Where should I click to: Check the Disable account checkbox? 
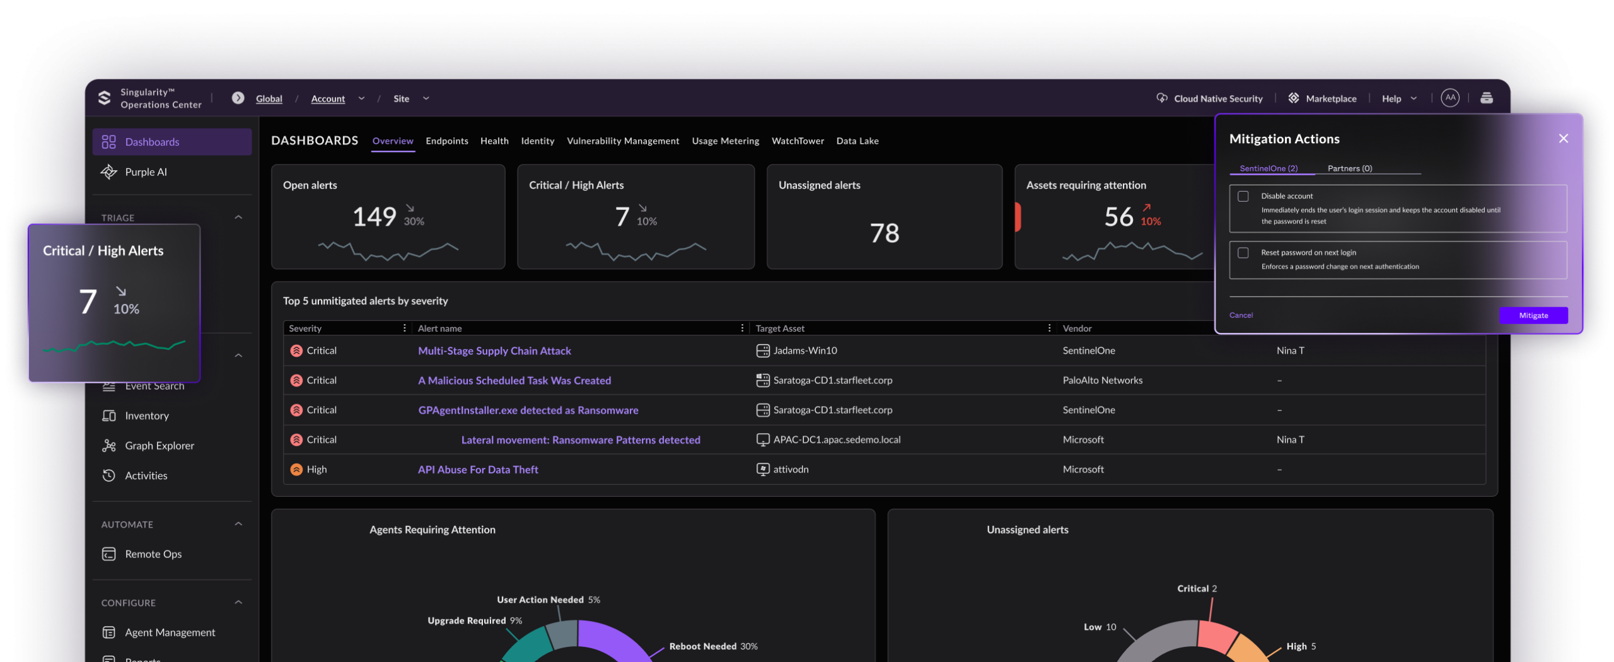point(1243,196)
